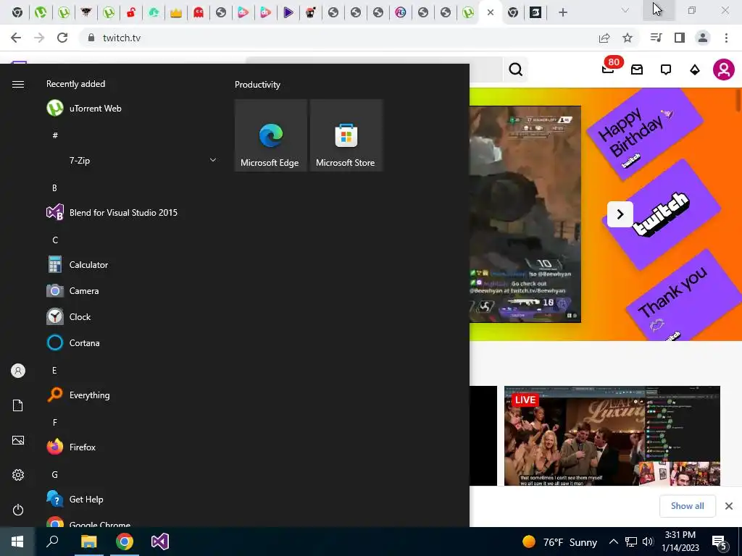Close the Chrome downloads bar
Viewport: 742px width, 556px height.
coord(729,506)
